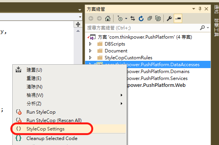Open the 分析(Z) submenu
The image size is (219, 145).
[x=69, y=104]
